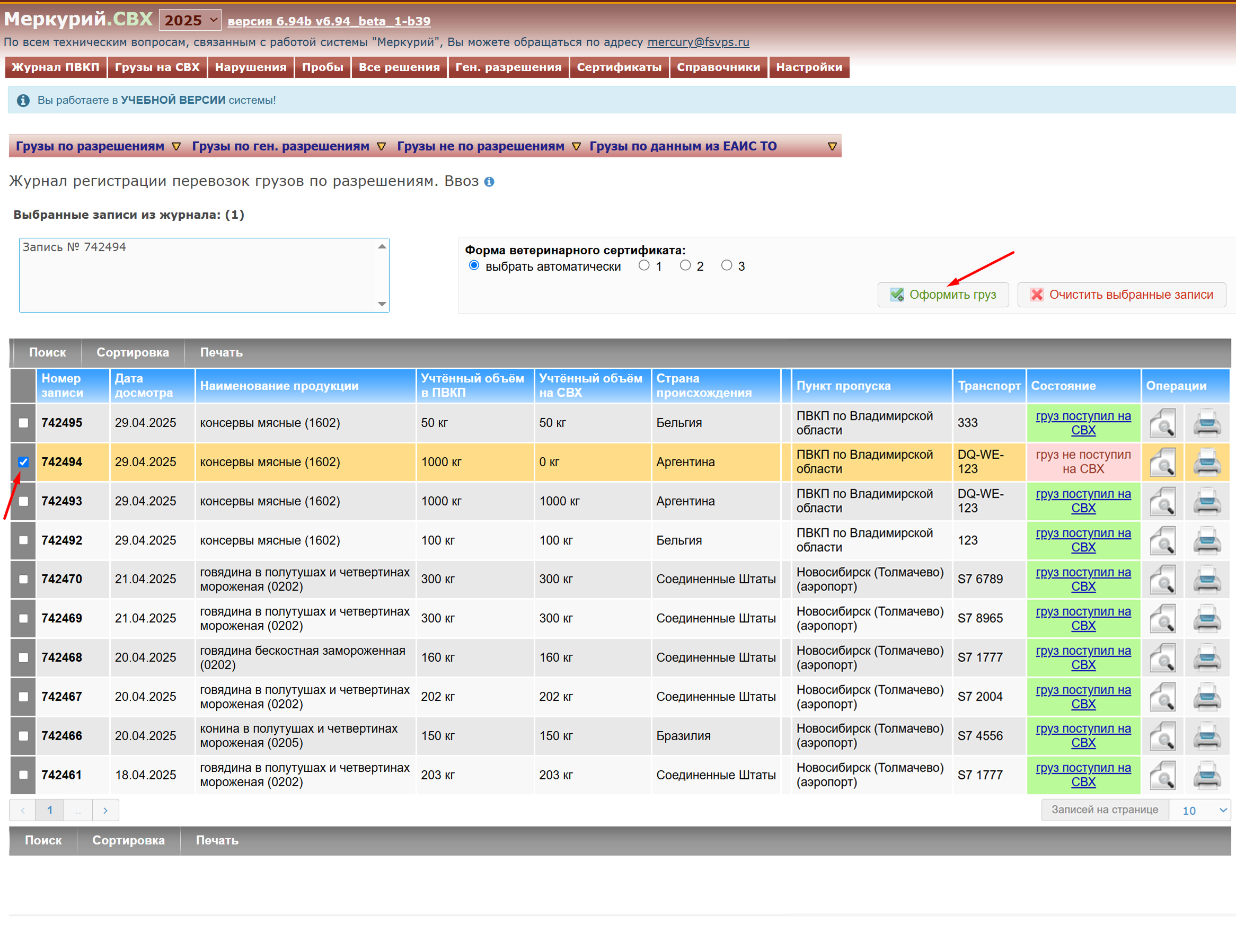Uncheck checkbox for record 742494
This screenshot has width=1236, height=952.
coord(23,462)
